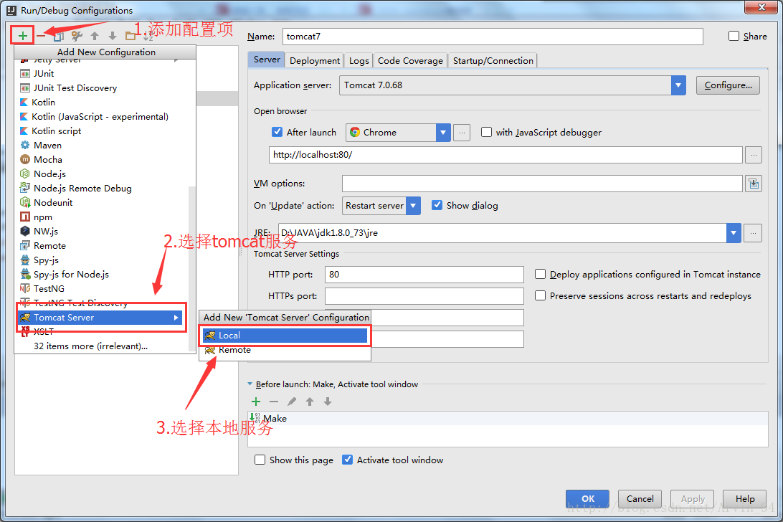This screenshot has height=522, width=783.
Task: Click 32 items more (irrelevant)... entry
Action: 90,346
